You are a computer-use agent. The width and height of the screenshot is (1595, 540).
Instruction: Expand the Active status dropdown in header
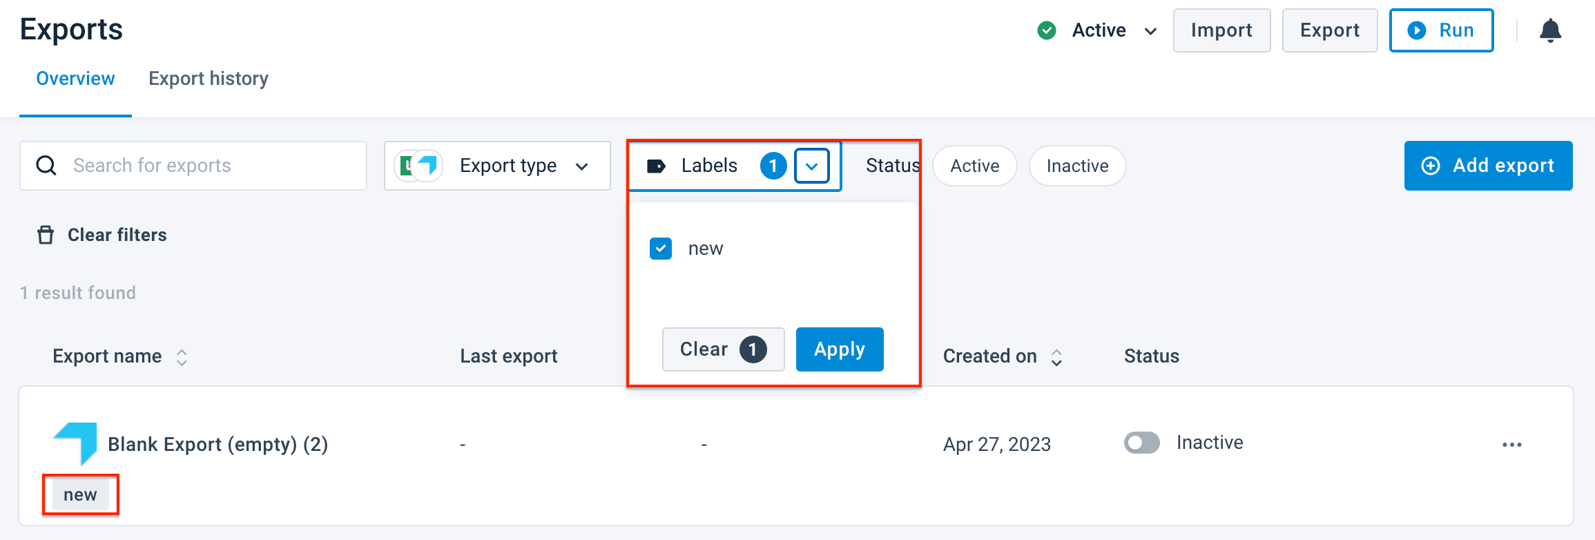[x=1150, y=31]
